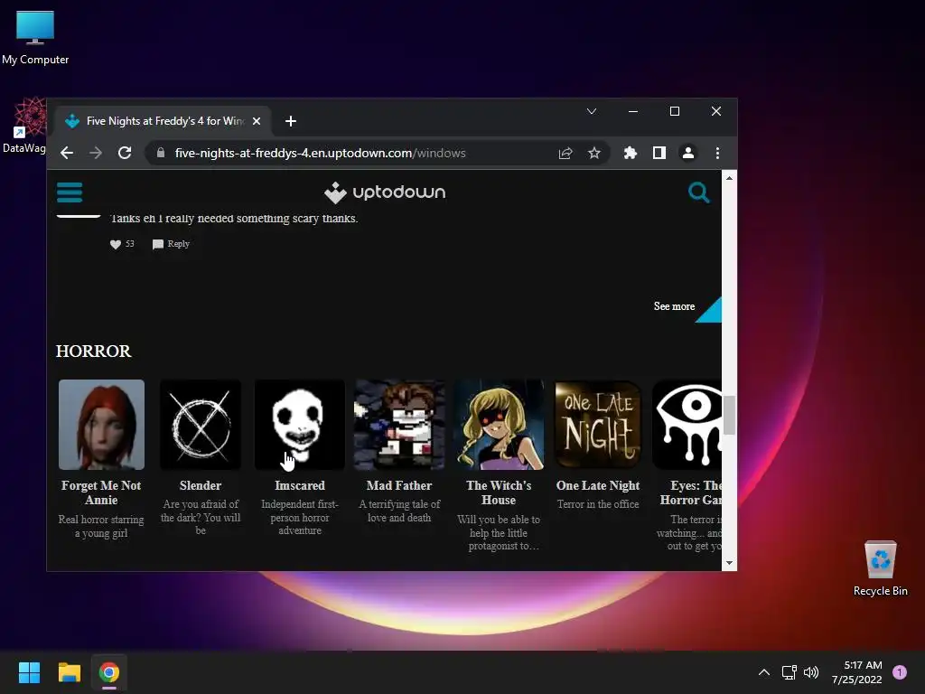This screenshot has height=694, width=925.
Task: Click the page scrollbar up arrow
Action: click(729, 178)
